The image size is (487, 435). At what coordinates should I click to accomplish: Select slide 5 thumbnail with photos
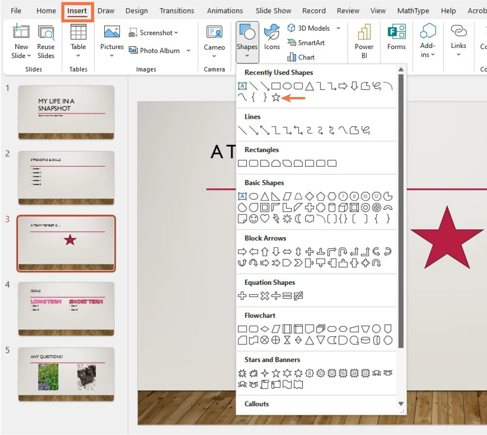coord(66,374)
